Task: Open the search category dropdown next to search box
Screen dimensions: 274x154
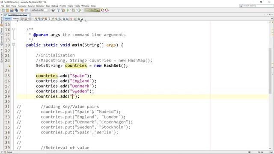Action: click(241, 6)
